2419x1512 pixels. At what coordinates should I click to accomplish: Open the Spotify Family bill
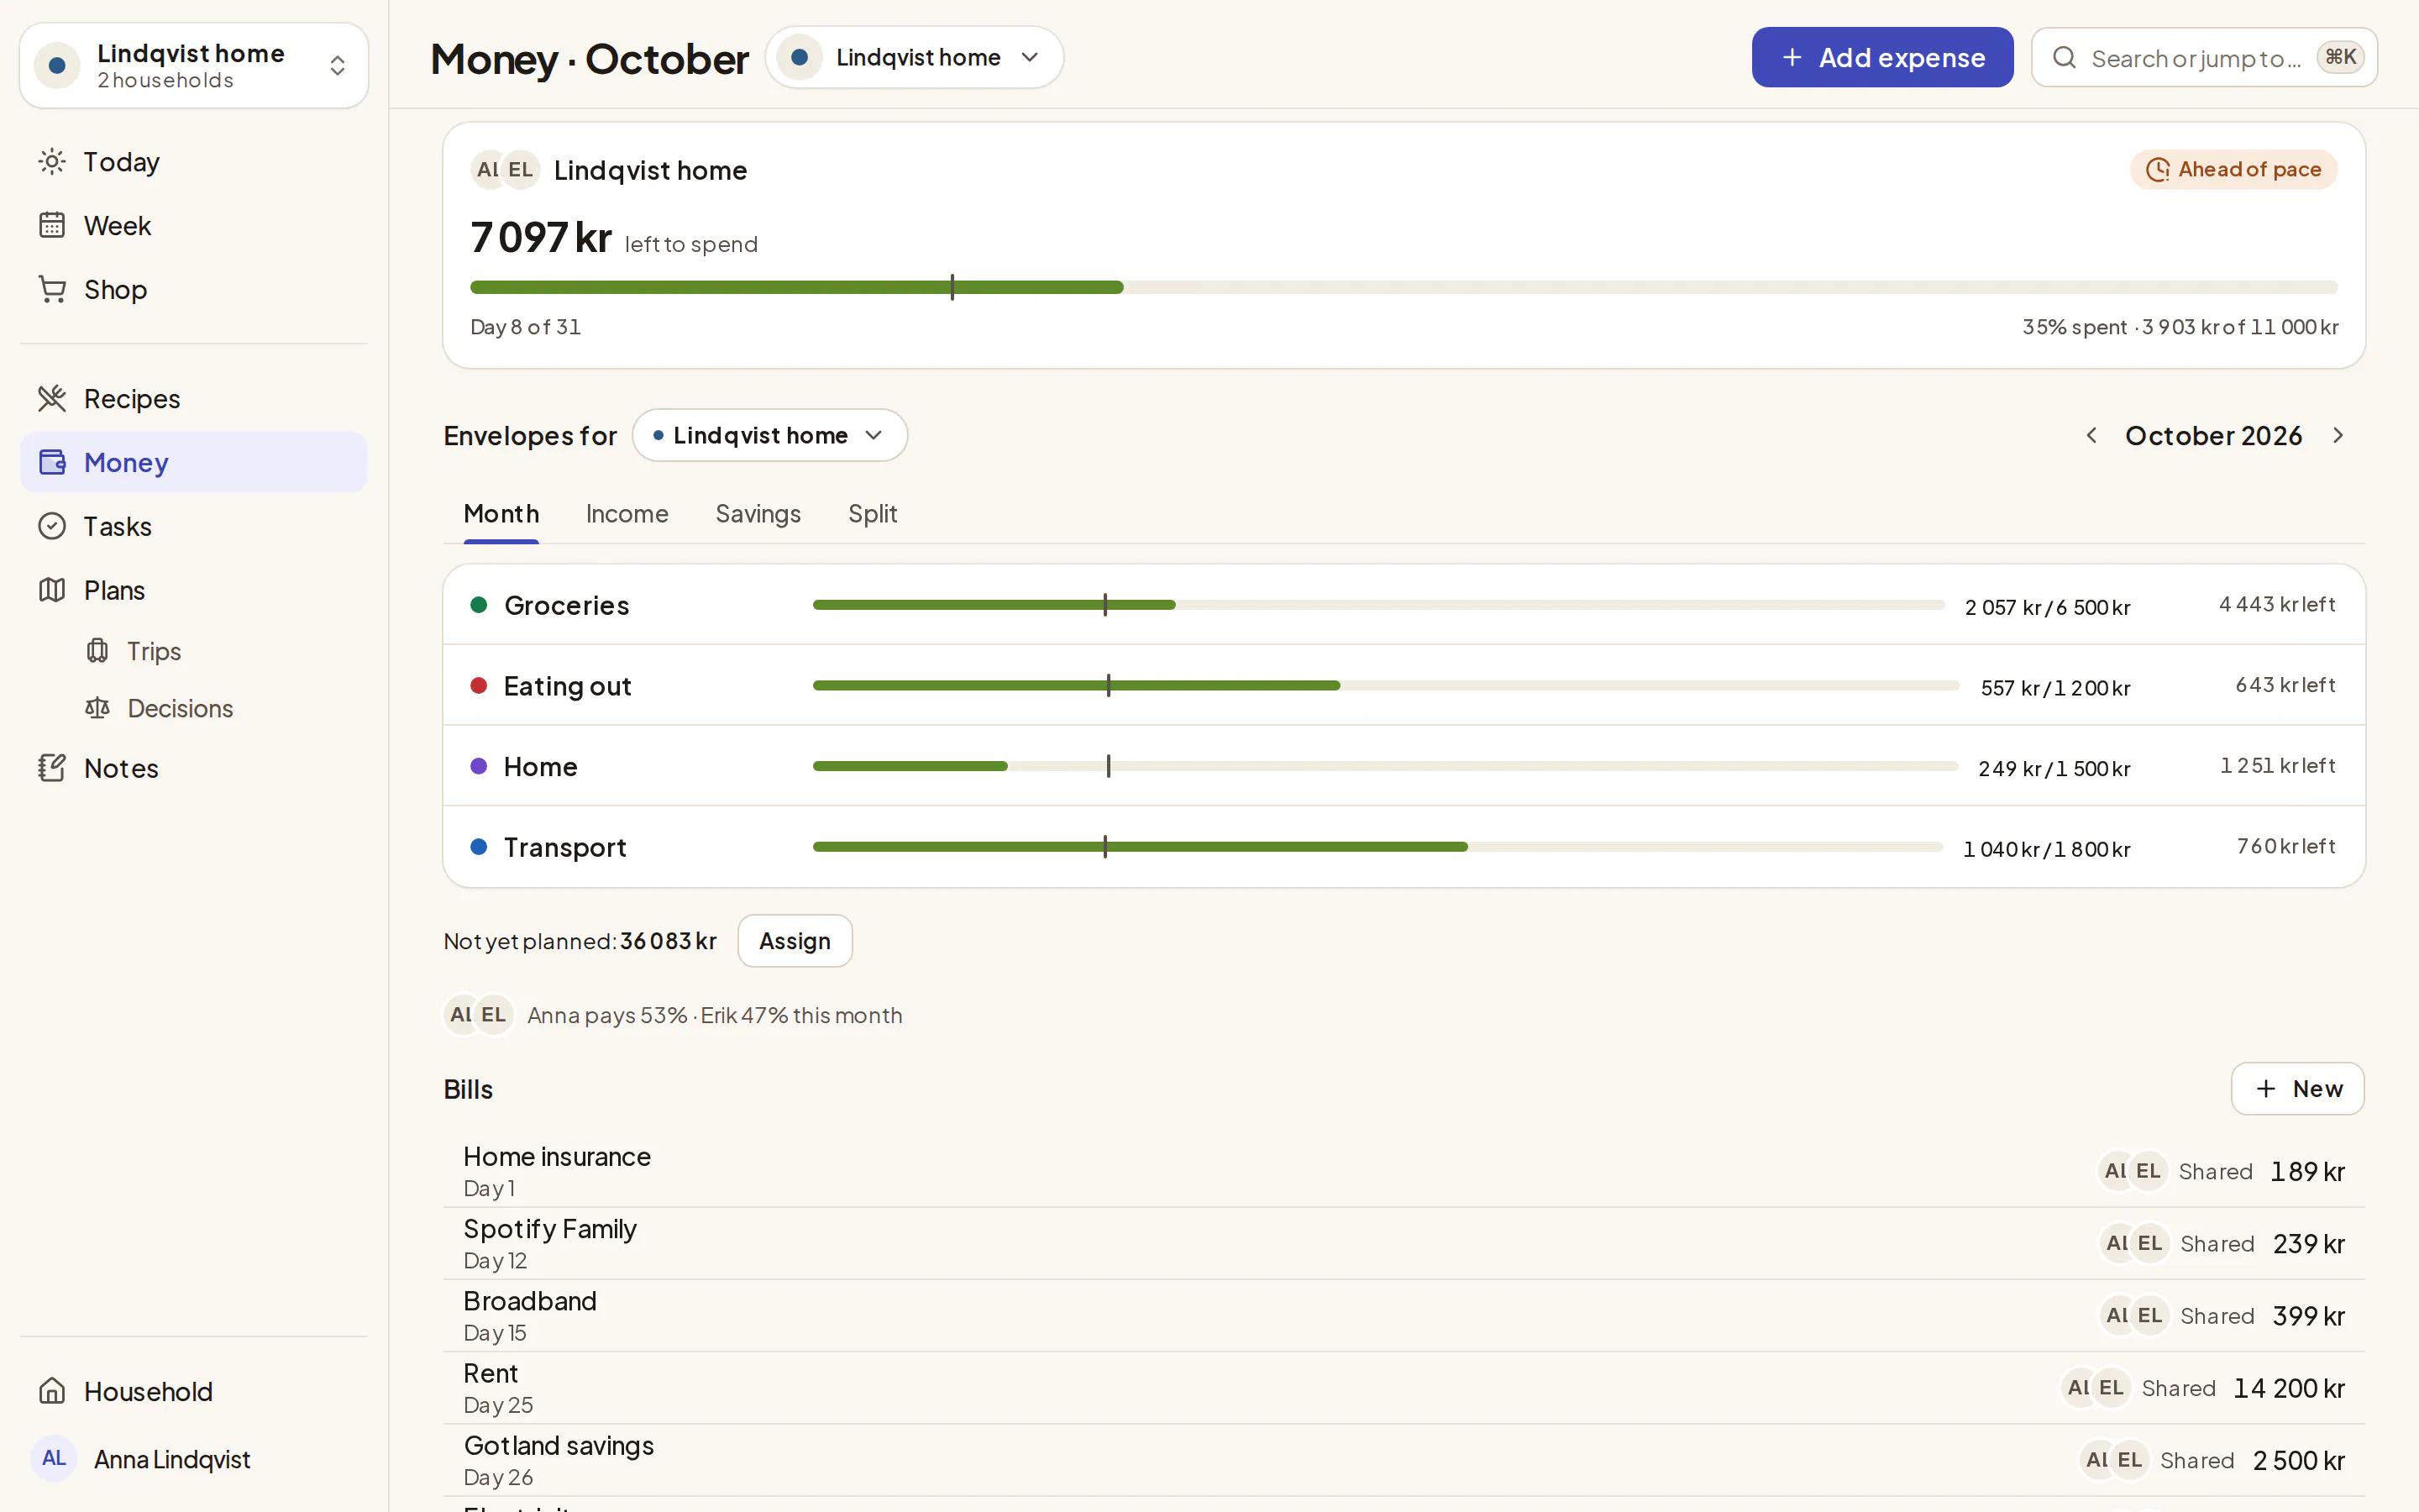tap(1404, 1243)
